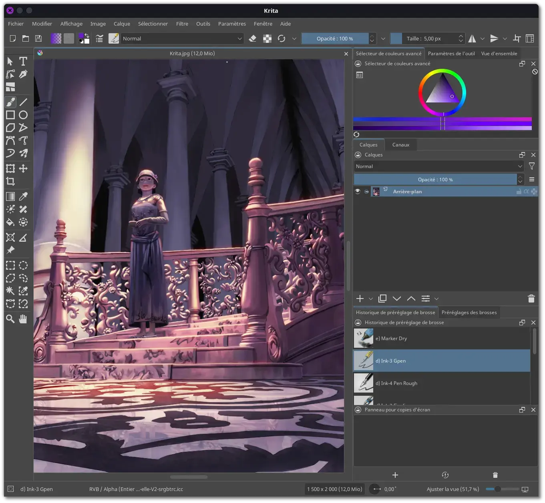Hide the Arrière-plan layer
The height and width of the screenshot is (503, 545).
[358, 191]
